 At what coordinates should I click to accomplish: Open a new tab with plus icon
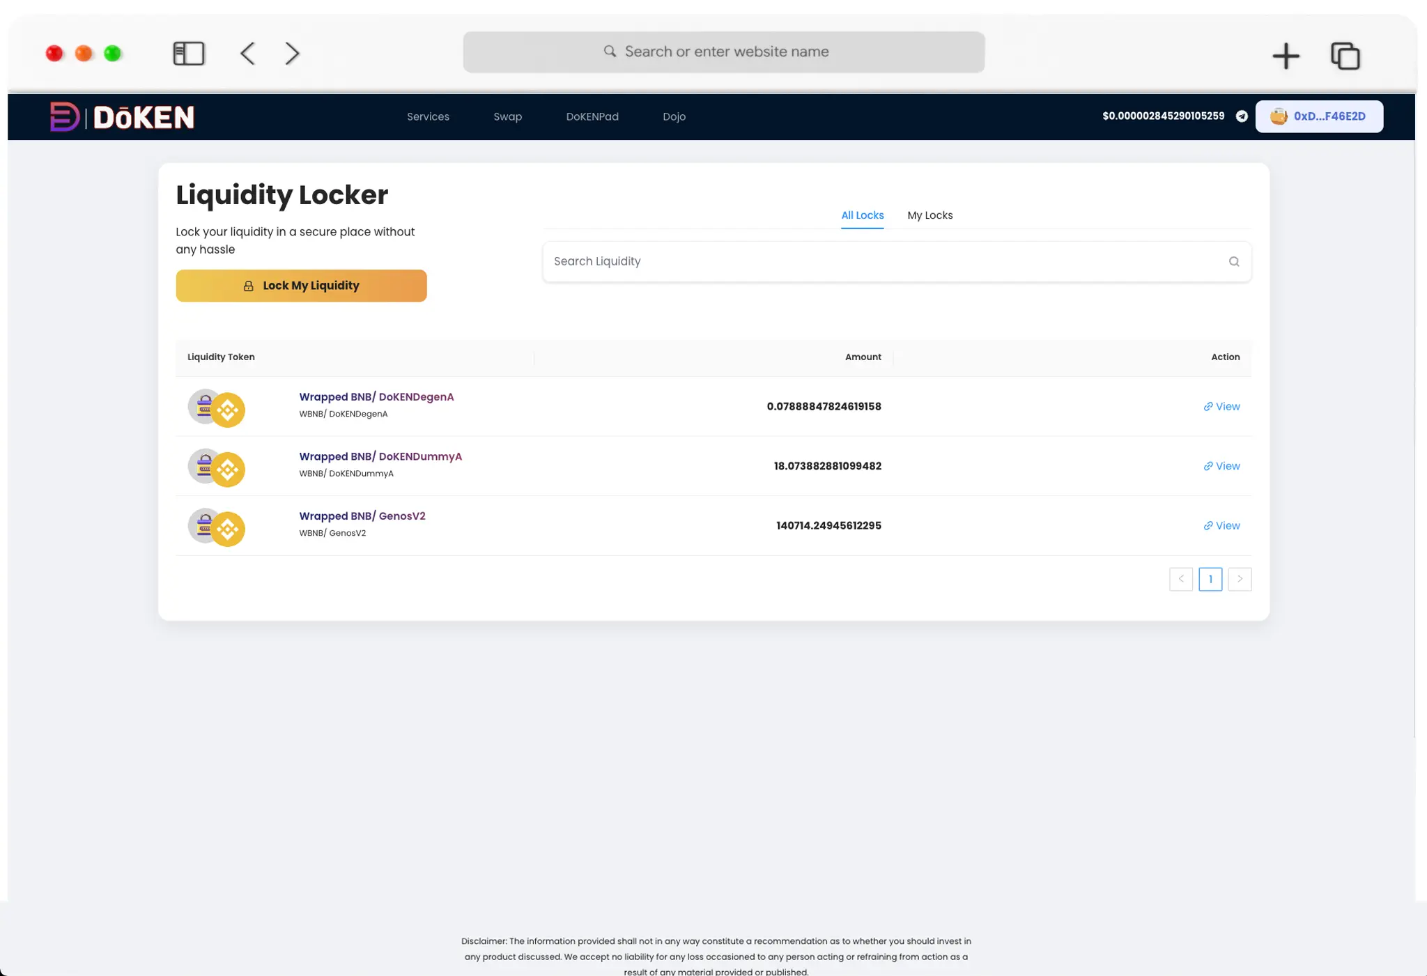click(1286, 56)
